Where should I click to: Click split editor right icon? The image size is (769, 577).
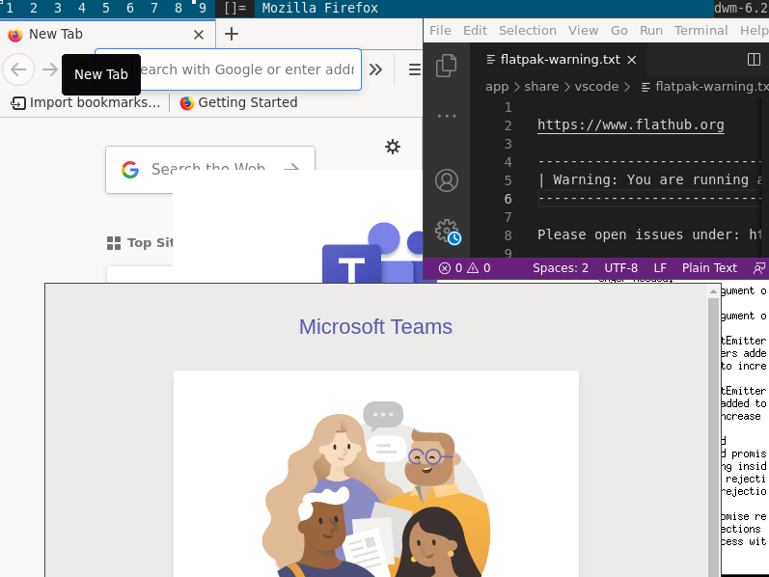[x=754, y=60]
